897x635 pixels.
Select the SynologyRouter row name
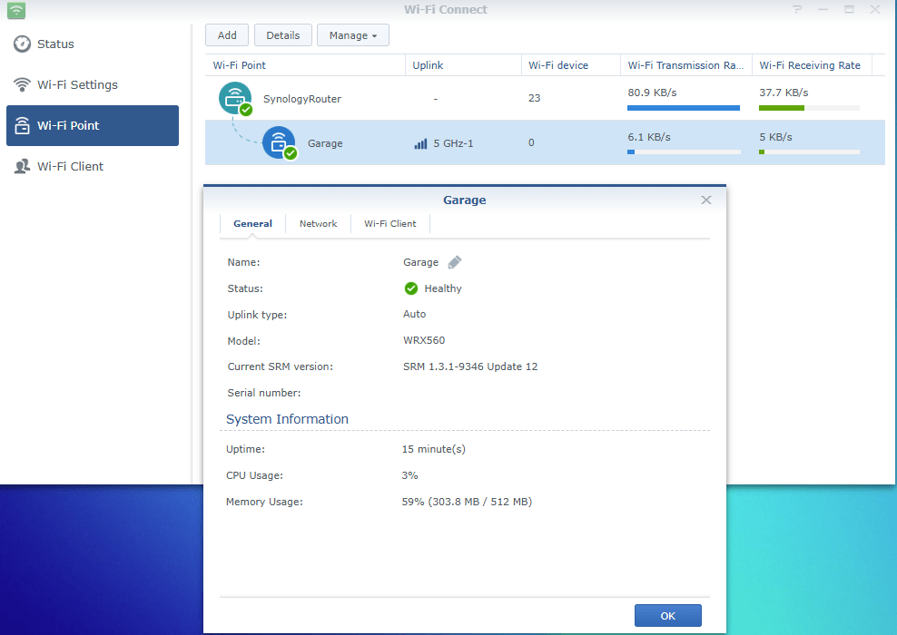[x=302, y=99]
